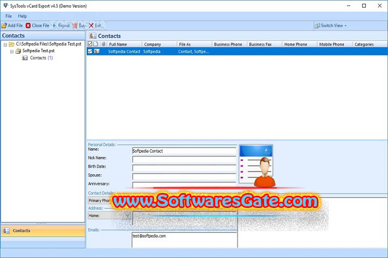Click the Home Phone column header
388x258 pixels.
(300, 44)
